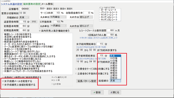This screenshot has width=174, height=98.
Task: Click the 1回転あたりの人数 field
Action: (x=110, y=35)
